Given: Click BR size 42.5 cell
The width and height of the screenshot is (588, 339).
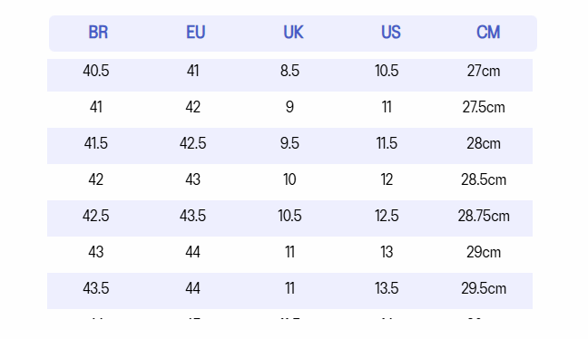Looking at the screenshot, I should tap(96, 216).
